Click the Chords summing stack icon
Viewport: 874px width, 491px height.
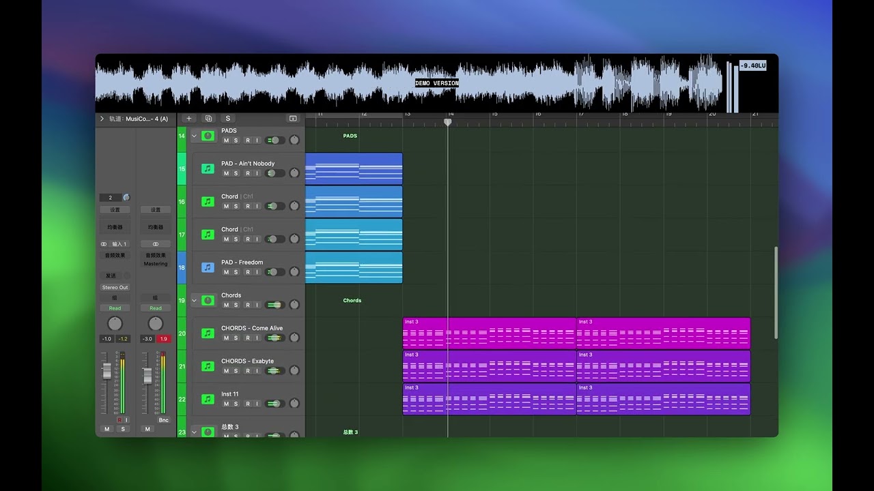(x=208, y=300)
